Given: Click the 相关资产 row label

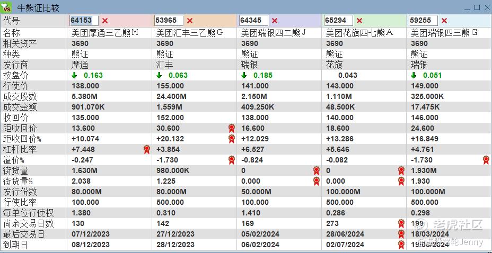Looking at the screenshot, I should click(x=20, y=43).
